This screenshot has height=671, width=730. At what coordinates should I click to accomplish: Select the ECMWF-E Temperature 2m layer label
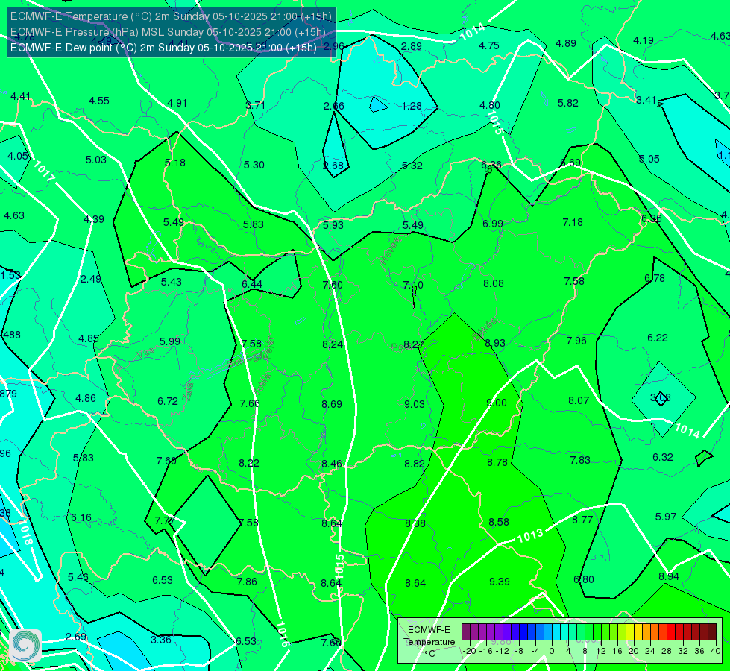click(171, 16)
